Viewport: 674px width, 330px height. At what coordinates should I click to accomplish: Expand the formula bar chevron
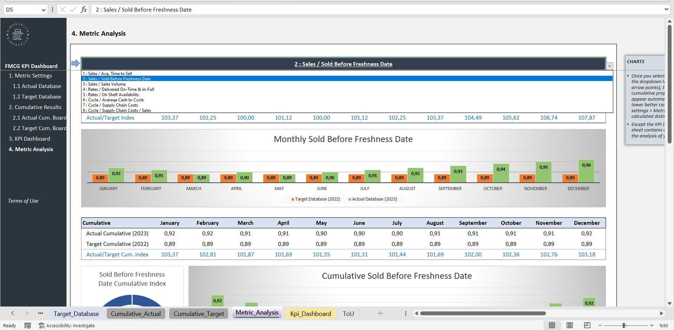666,9
